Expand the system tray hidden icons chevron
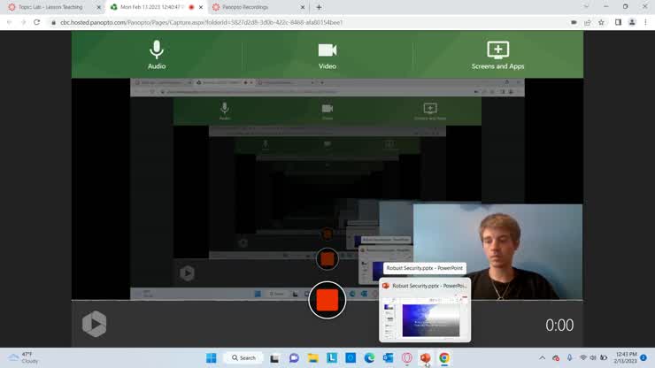Screen dimensions: 655x368 click(x=542, y=358)
